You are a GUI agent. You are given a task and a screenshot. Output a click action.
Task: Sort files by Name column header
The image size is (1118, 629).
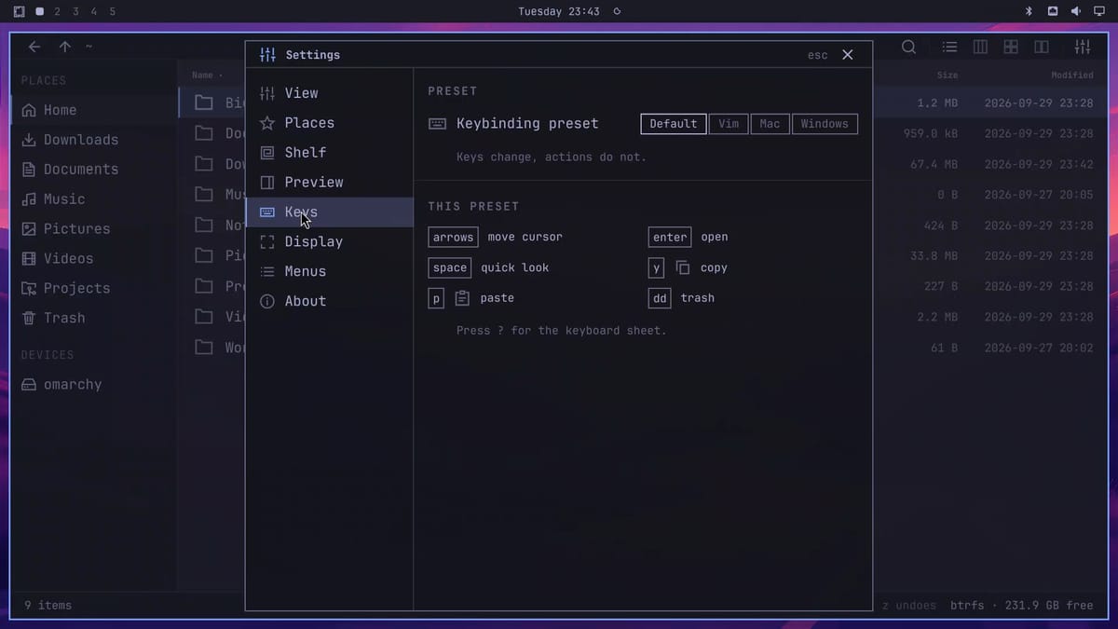(x=202, y=75)
